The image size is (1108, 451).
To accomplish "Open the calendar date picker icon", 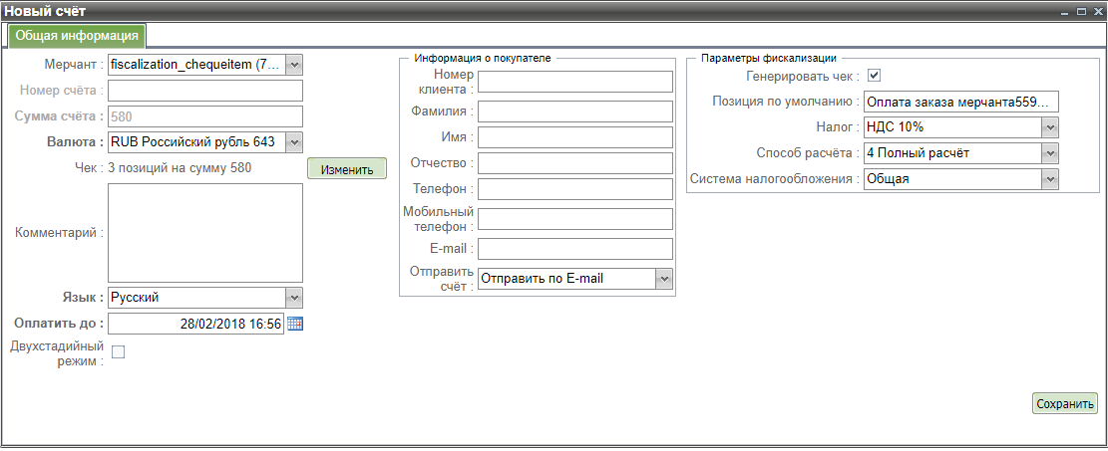I will pos(294,324).
